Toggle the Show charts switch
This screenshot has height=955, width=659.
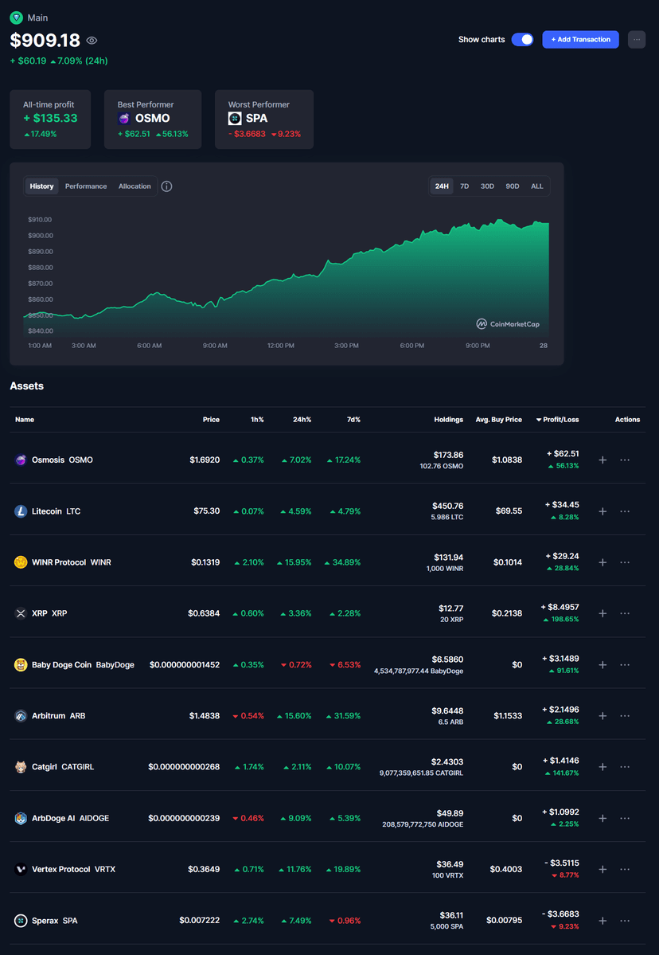[x=522, y=39]
